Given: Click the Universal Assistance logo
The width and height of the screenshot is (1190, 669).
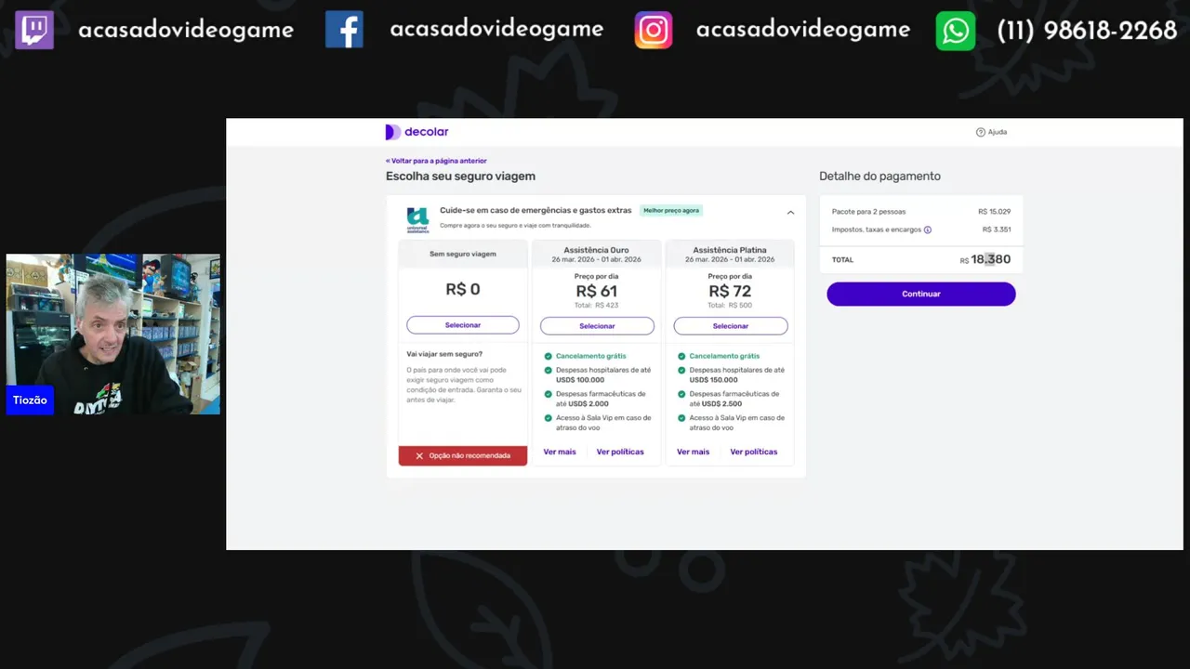Looking at the screenshot, I should [417, 219].
